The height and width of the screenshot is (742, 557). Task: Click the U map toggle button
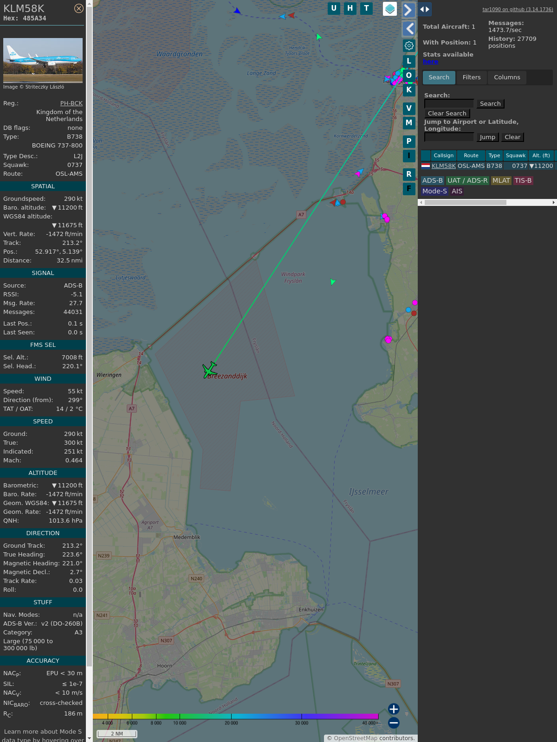pyautogui.click(x=334, y=8)
